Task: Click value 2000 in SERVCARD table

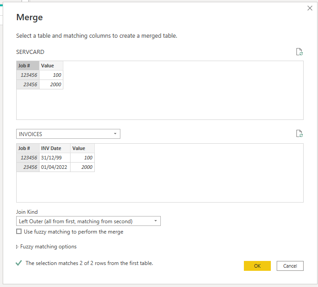Action: [x=51, y=84]
